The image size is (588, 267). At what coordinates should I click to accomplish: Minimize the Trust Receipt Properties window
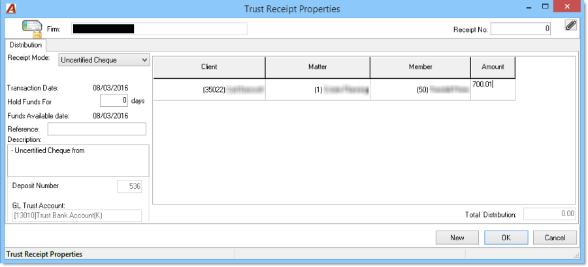click(x=527, y=7)
